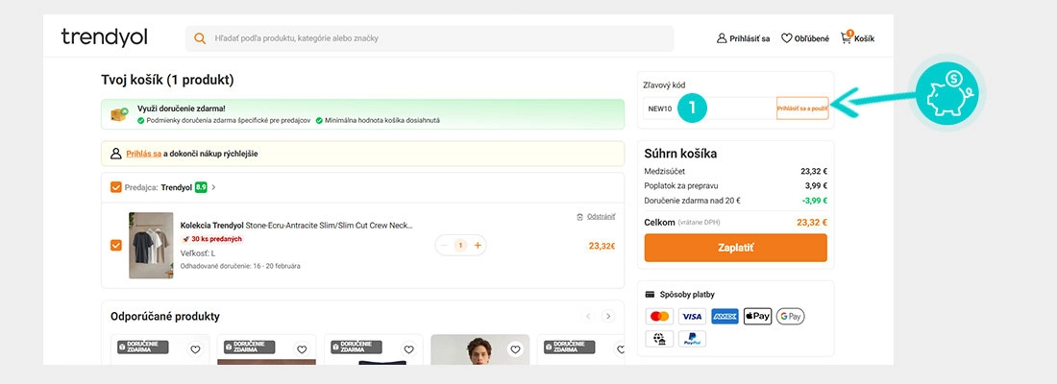Click 30 ks predaných label

[x=211, y=239]
